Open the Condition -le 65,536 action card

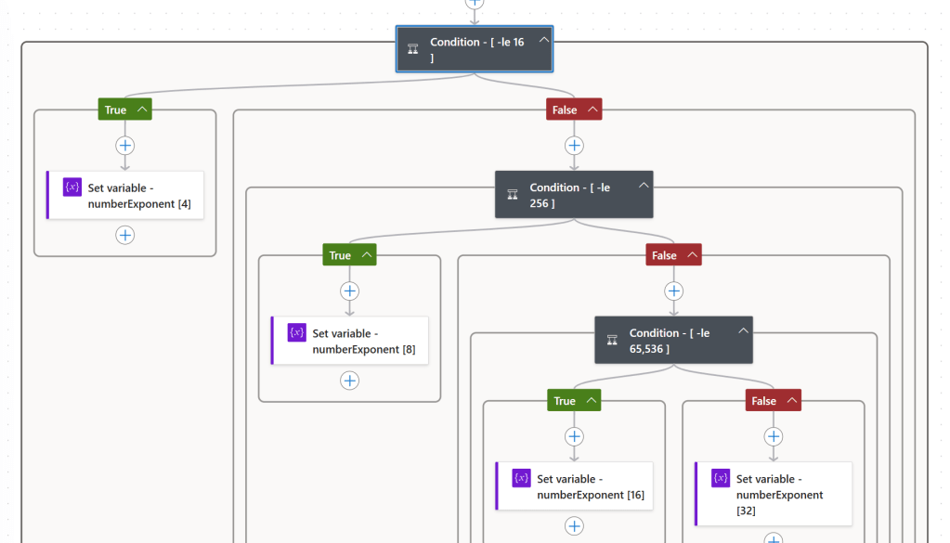673,340
